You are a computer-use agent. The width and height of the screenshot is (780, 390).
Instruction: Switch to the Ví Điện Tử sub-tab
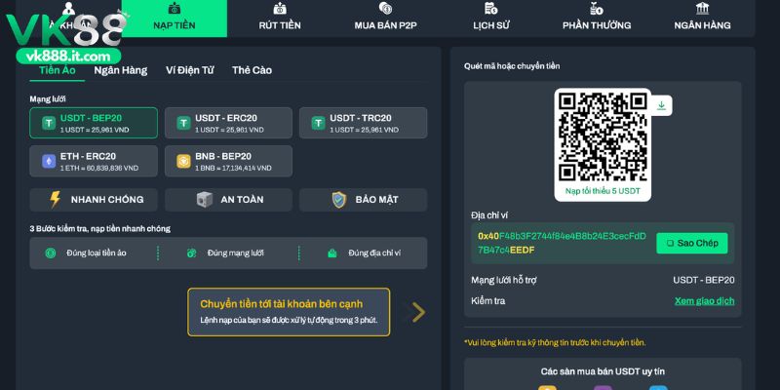pyautogui.click(x=189, y=70)
